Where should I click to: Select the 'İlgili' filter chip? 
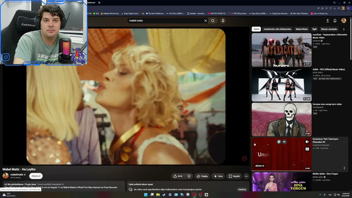(314, 29)
